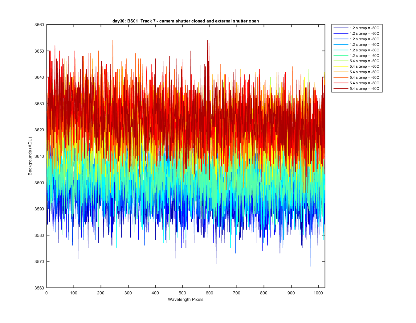Viewport: 416px width, 323px height.
Task: Click the darkest red line sample in the legend
Action: point(341,89)
